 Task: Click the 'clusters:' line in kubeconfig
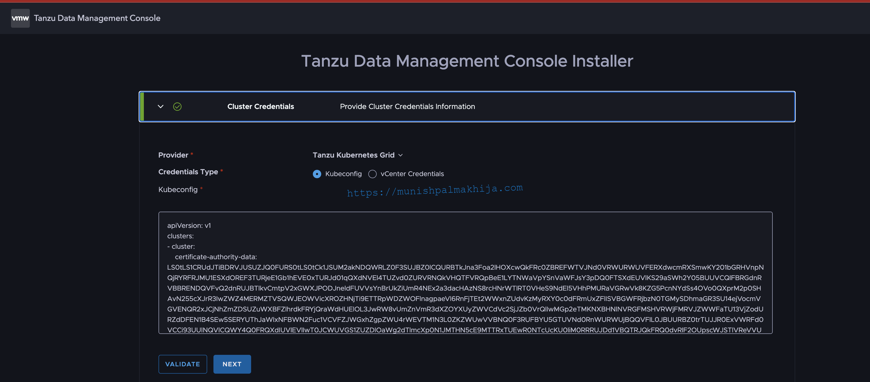click(x=180, y=236)
